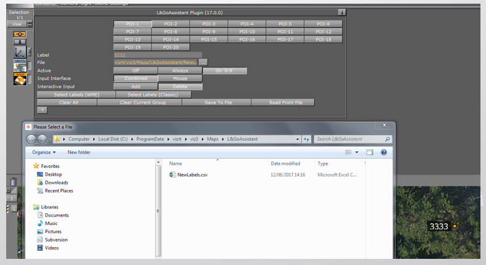Open dialog help icon beside preview pane
This screenshot has width=486, height=265.
coord(384,152)
